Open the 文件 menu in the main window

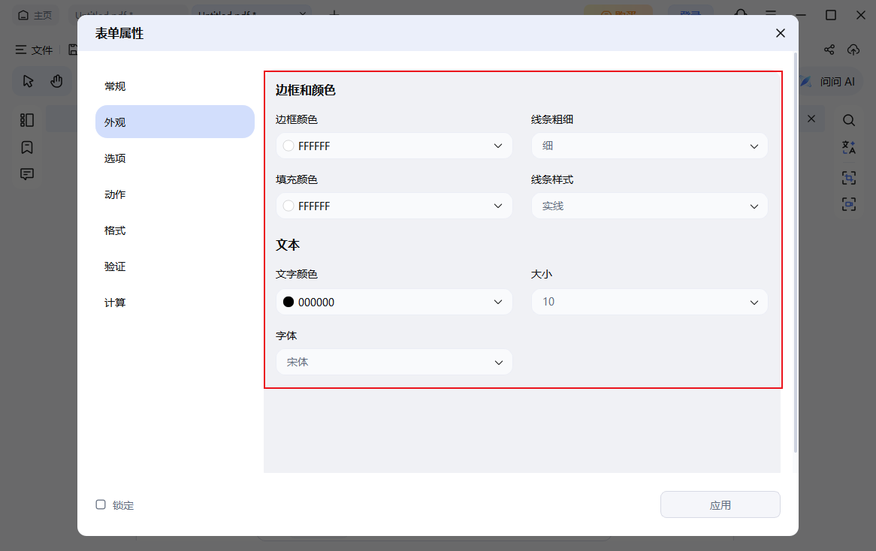[34, 50]
